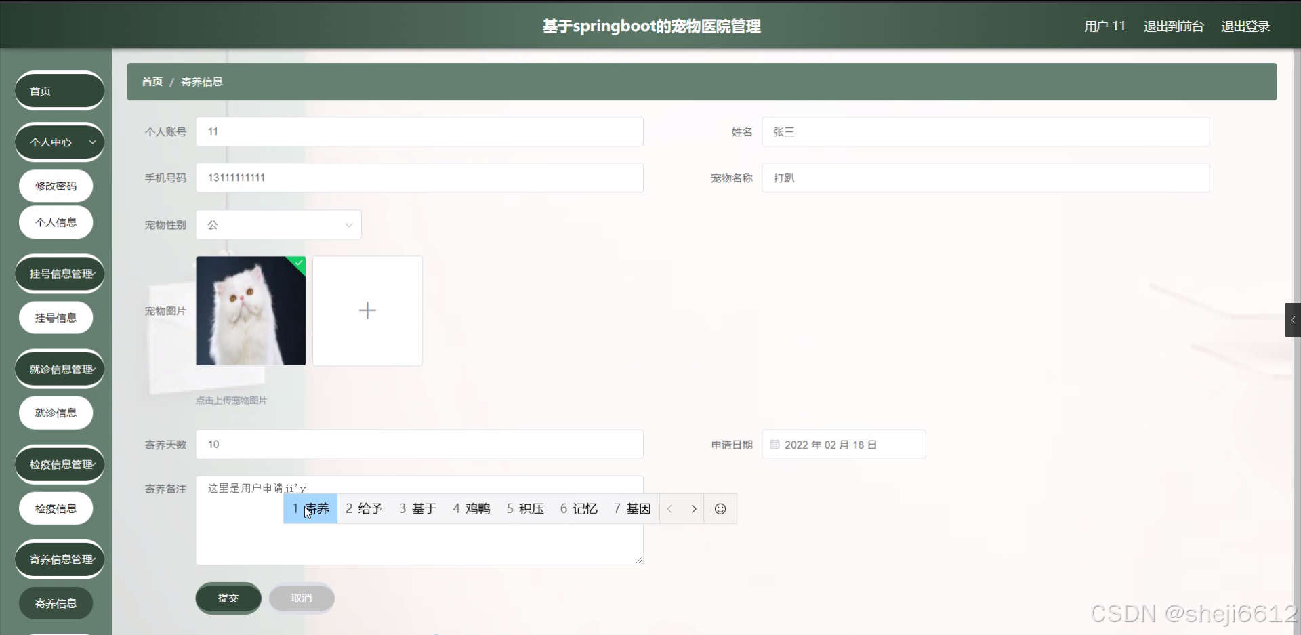Click 退出登录 to log out
Screen dimensions: 1301x635
[1245, 26]
